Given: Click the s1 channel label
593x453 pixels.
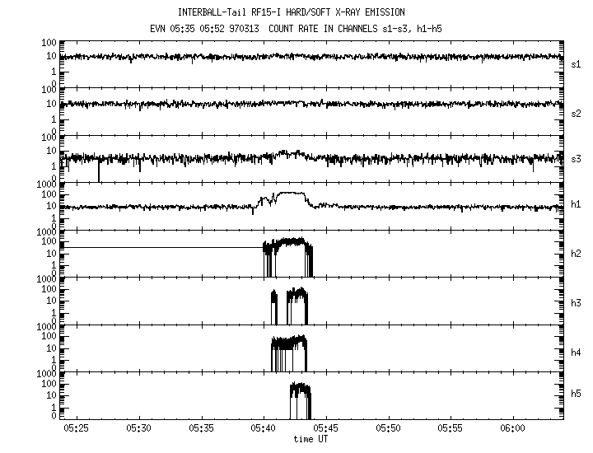Looking at the screenshot, I should tap(577, 63).
